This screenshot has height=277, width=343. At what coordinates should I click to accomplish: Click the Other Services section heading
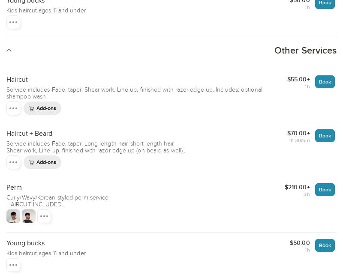305,51
